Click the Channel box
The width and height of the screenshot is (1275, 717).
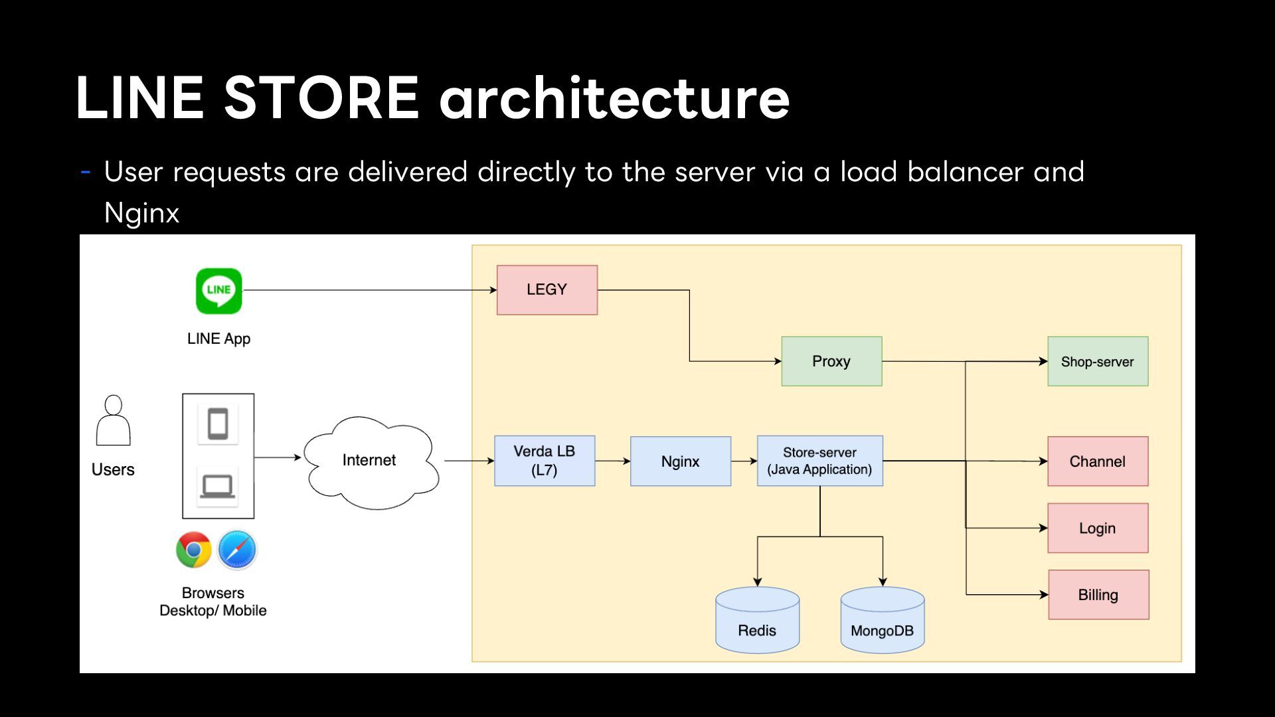(1098, 461)
